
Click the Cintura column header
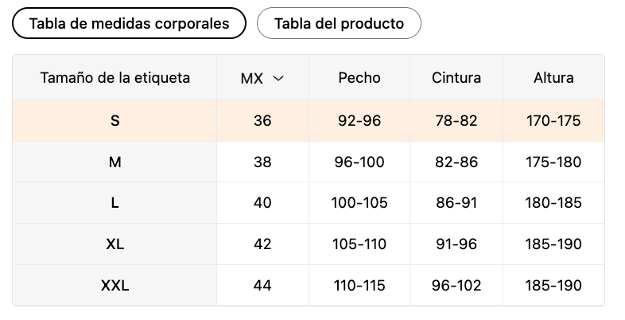pos(456,78)
